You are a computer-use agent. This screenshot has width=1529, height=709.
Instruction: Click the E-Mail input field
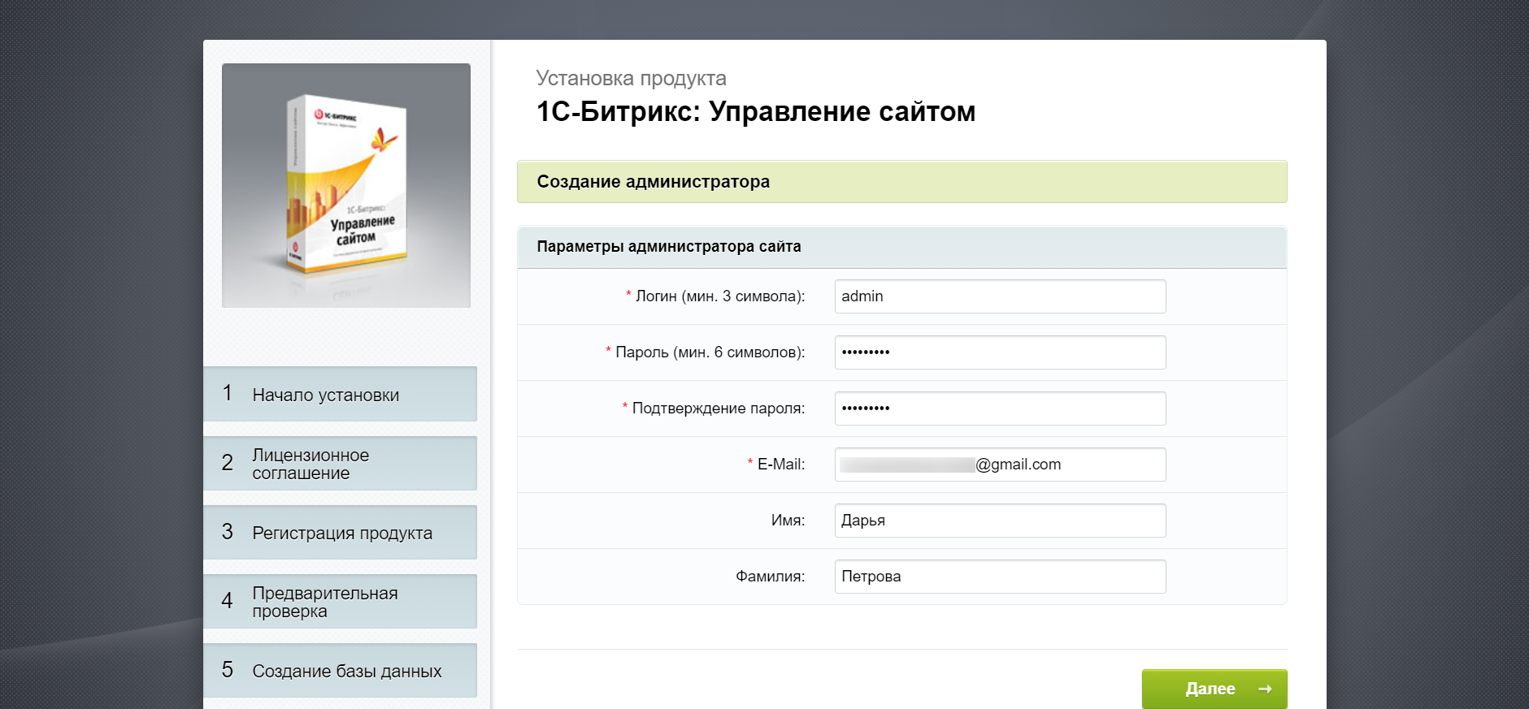tap(1000, 465)
